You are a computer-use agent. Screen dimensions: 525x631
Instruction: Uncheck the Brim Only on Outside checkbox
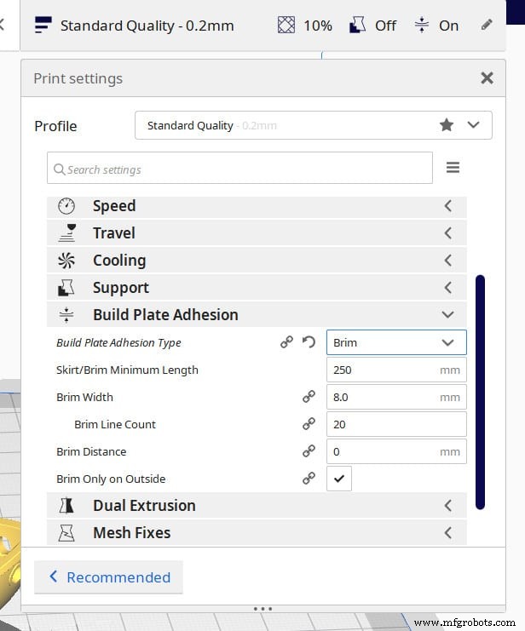[339, 479]
